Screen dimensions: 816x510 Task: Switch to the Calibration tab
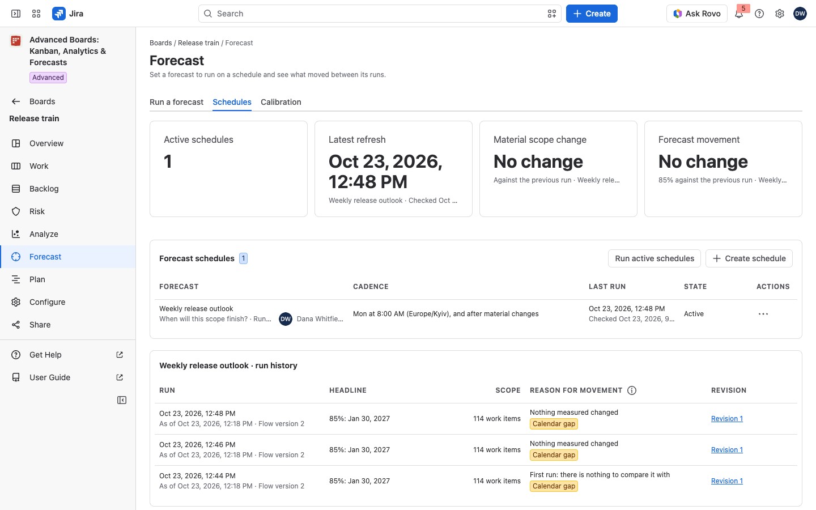click(x=281, y=102)
